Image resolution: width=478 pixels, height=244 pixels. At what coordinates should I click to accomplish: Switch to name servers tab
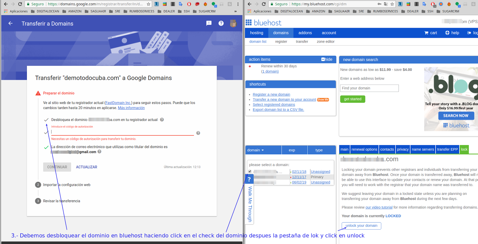(423, 150)
